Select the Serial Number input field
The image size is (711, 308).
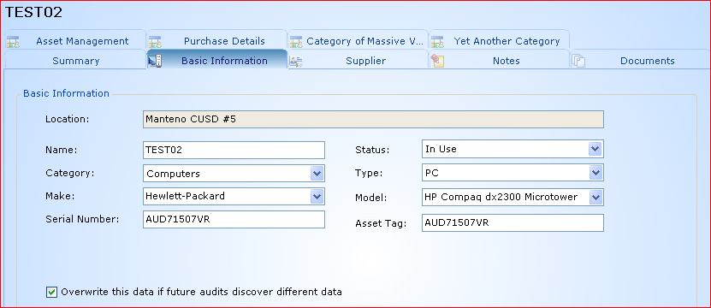[234, 219]
